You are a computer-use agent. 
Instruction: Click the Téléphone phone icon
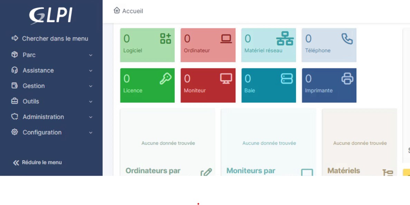tap(347, 39)
